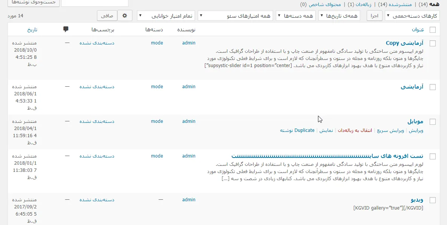Image resolution: width=447 pixels, height=225 pixels.
Task: Open screen options gear button
Action: click(x=124, y=16)
